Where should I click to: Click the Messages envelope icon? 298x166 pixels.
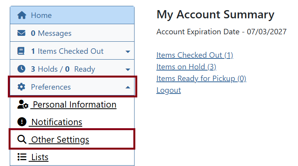(22, 33)
